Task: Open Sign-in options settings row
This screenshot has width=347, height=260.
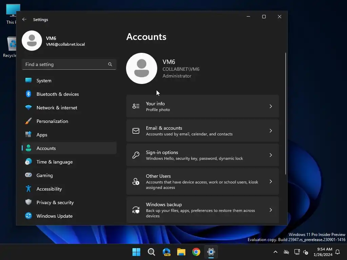Action: 203,155
